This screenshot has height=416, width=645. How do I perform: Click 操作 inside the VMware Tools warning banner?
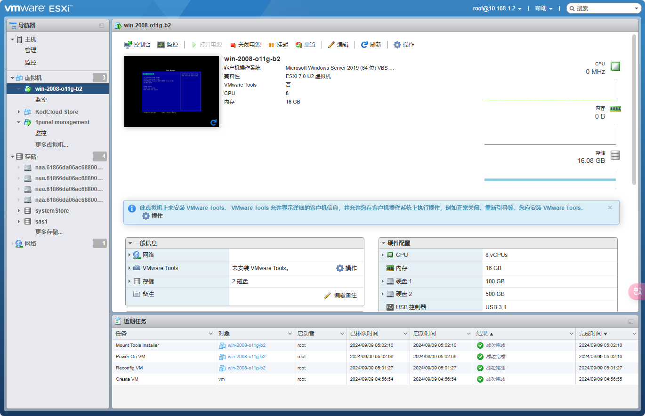click(153, 216)
